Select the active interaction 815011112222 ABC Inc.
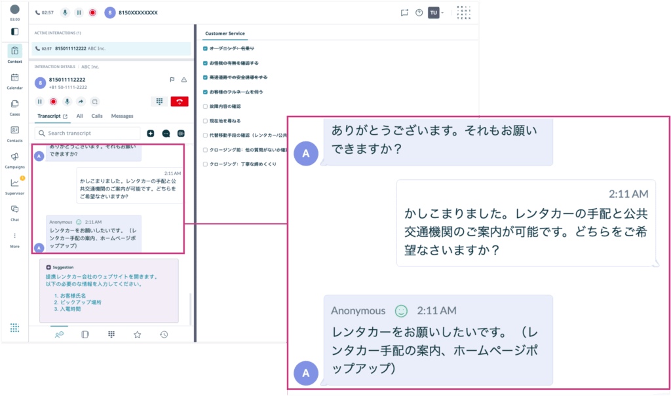This screenshot has height=396, width=671. click(x=111, y=48)
